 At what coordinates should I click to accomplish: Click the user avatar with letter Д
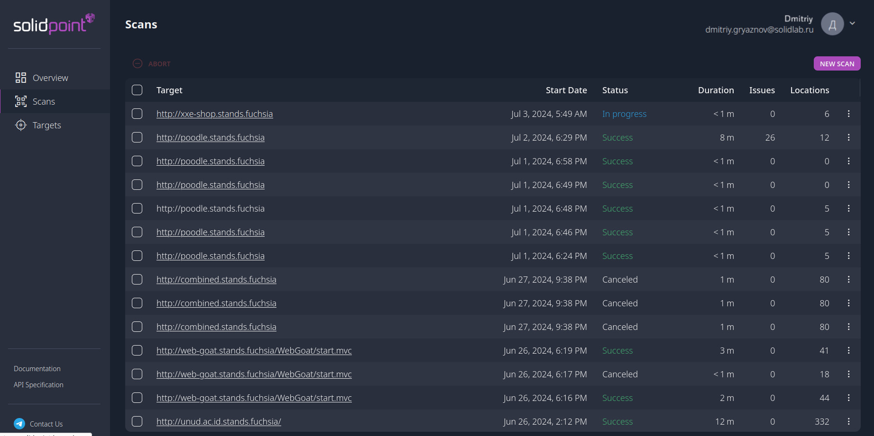[832, 23]
